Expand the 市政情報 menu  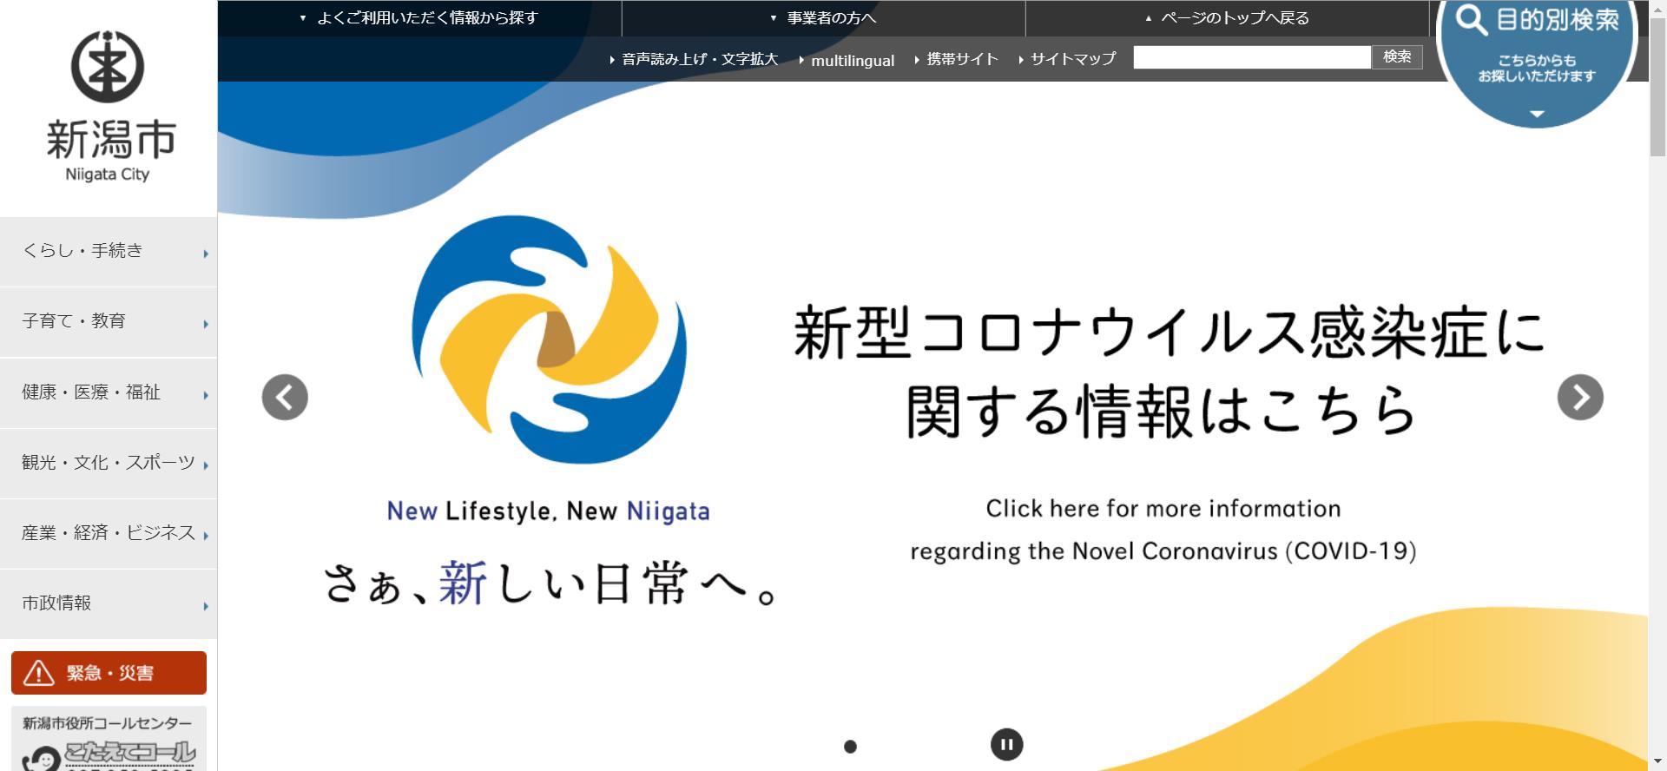[109, 603]
